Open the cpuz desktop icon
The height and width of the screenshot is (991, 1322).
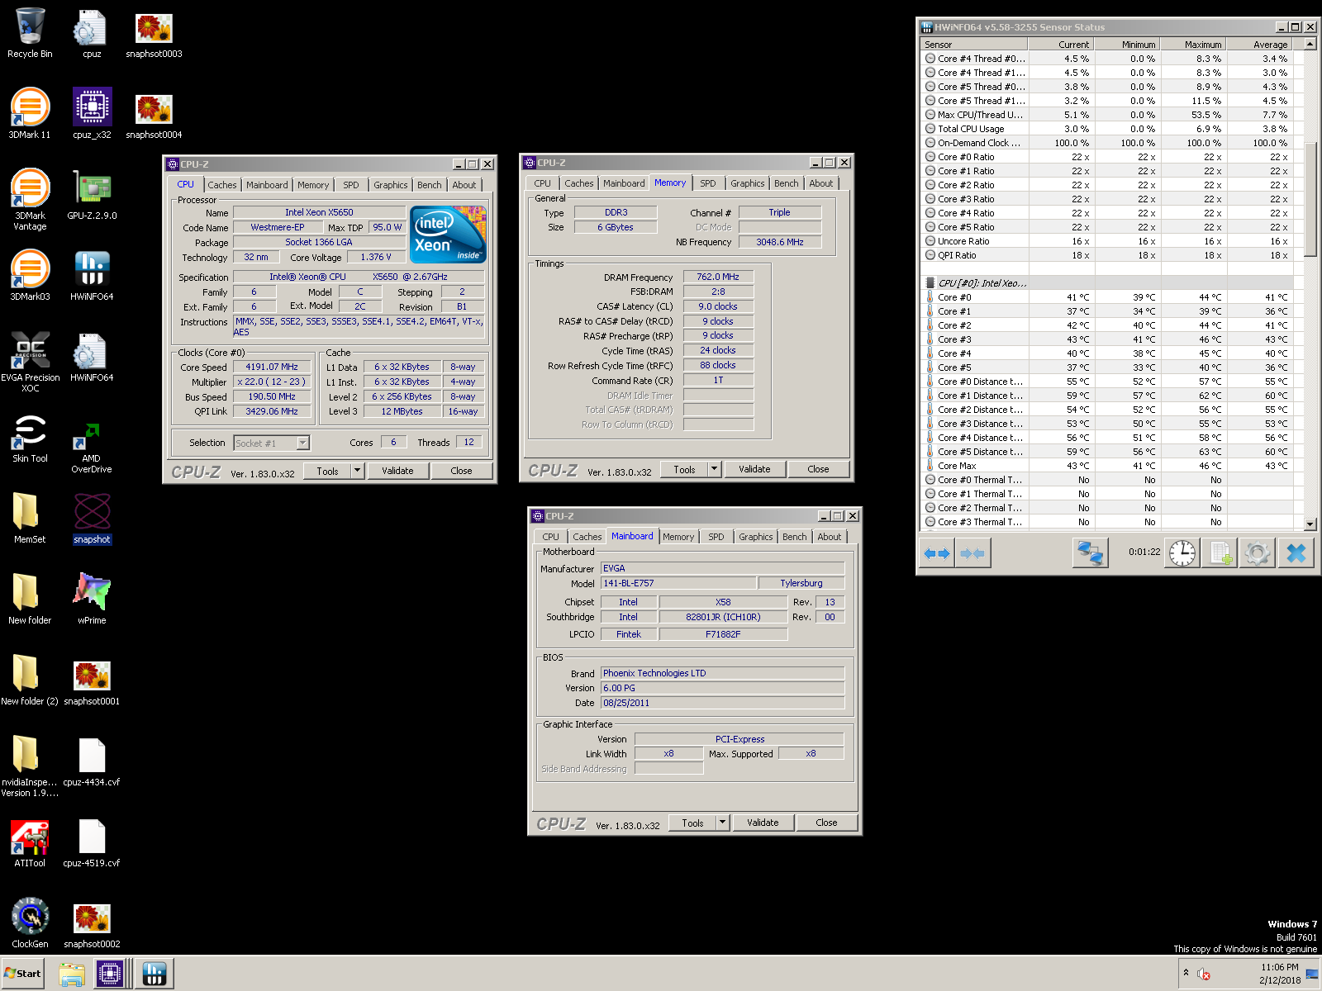point(92,33)
